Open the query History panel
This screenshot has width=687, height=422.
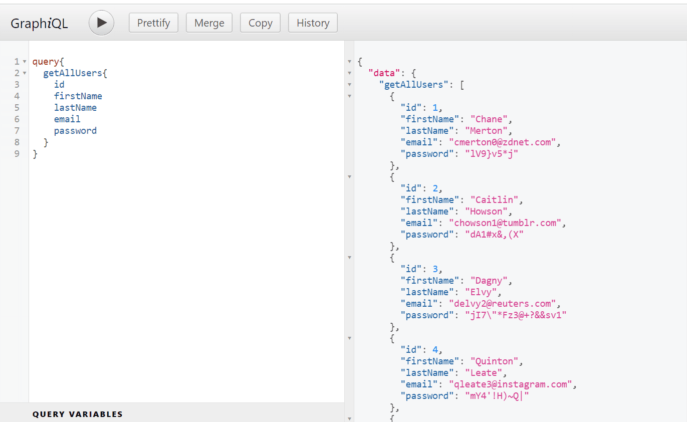313,23
